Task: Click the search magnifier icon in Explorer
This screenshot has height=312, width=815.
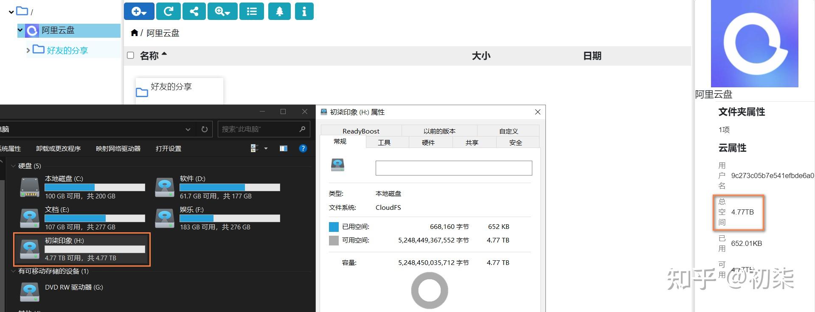Action: coord(302,129)
